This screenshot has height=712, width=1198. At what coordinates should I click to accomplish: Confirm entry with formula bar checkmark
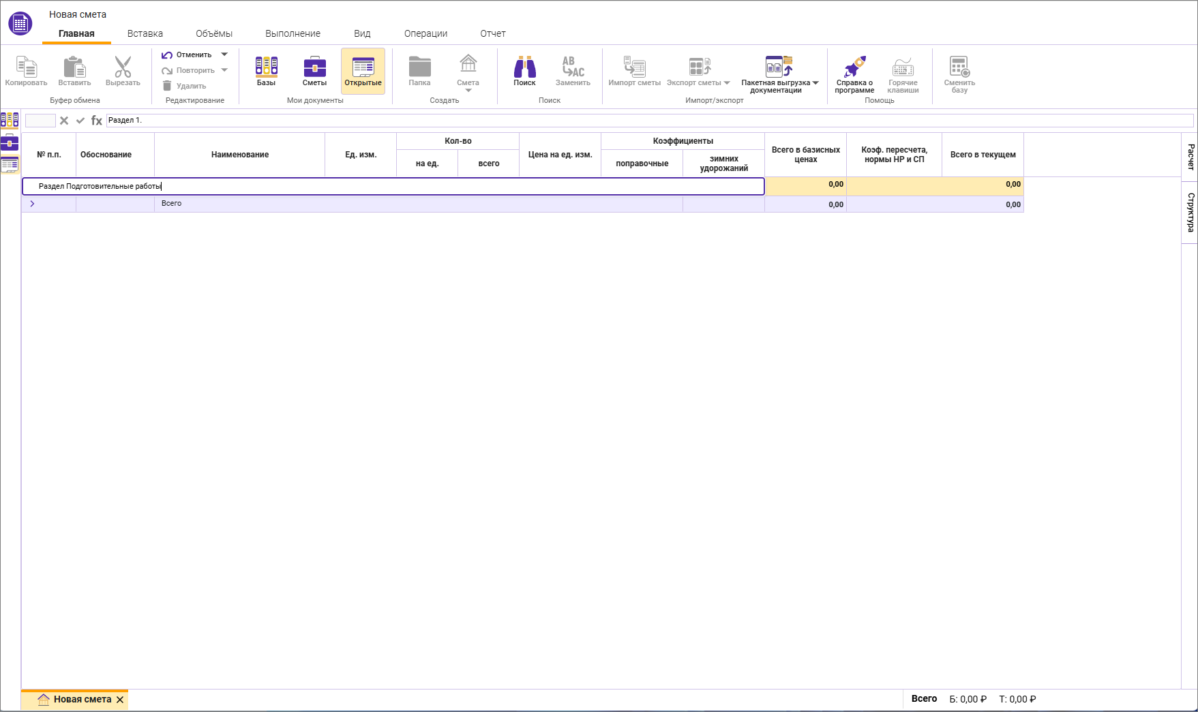pyautogui.click(x=80, y=121)
